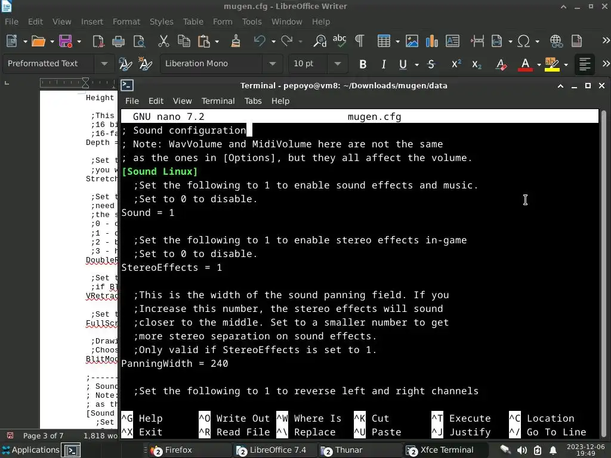This screenshot has width=611, height=458.
Task: Open the Tabs menu in Terminal window
Action: (x=253, y=101)
